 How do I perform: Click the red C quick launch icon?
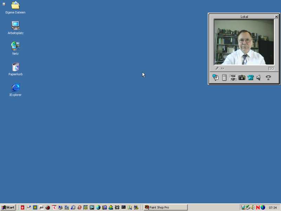pyautogui.click(x=54, y=207)
